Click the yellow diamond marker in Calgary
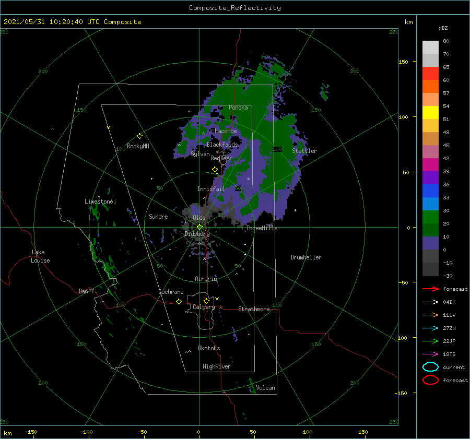Screen dimensions: 470x439 pyautogui.click(x=206, y=301)
